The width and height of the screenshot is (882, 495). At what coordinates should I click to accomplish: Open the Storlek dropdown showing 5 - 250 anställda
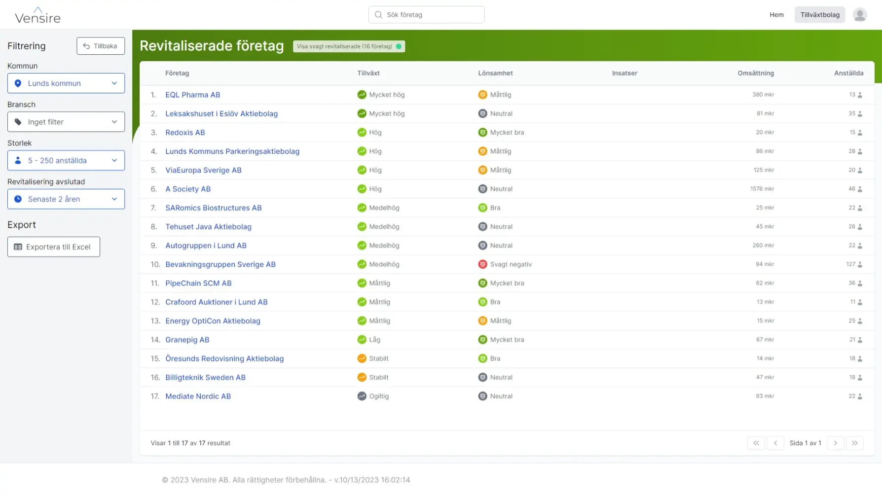point(66,160)
